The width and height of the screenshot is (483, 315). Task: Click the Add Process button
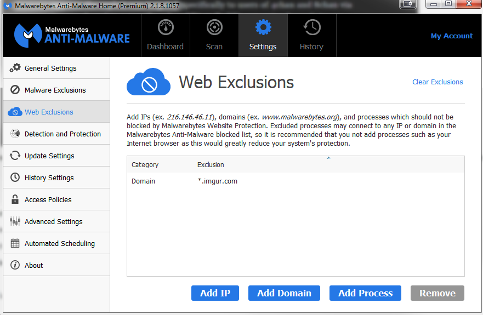365,293
